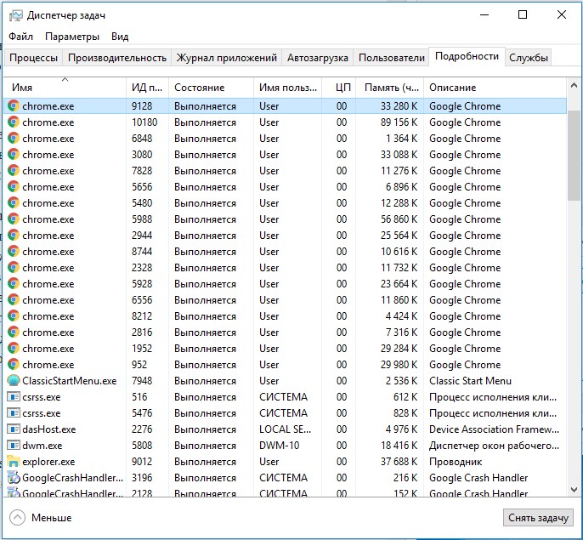Click csrss.exe icon for process 516
583x540 pixels.
tap(14, 397)
